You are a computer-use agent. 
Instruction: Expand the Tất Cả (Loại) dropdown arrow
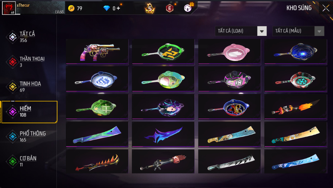tap(262, 31)
